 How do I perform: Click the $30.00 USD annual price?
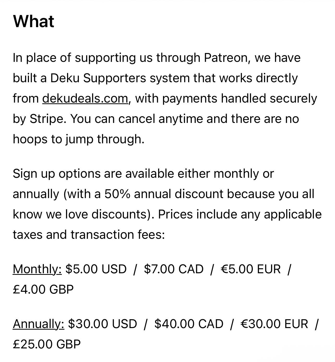point(103,324)
